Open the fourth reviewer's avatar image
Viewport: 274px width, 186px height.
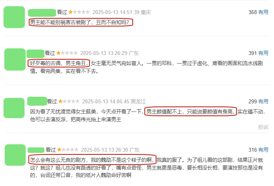(x=15, y=155)
